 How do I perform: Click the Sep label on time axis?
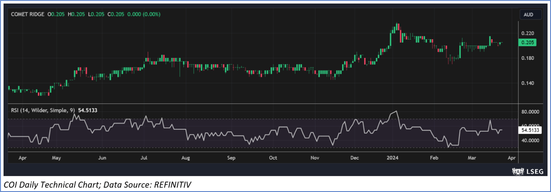[x=231, y=158]
